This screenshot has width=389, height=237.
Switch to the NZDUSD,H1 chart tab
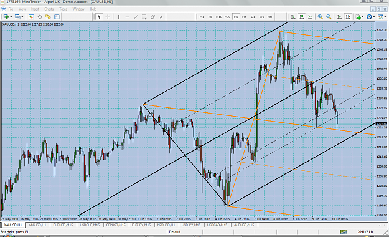coord(166,225)
